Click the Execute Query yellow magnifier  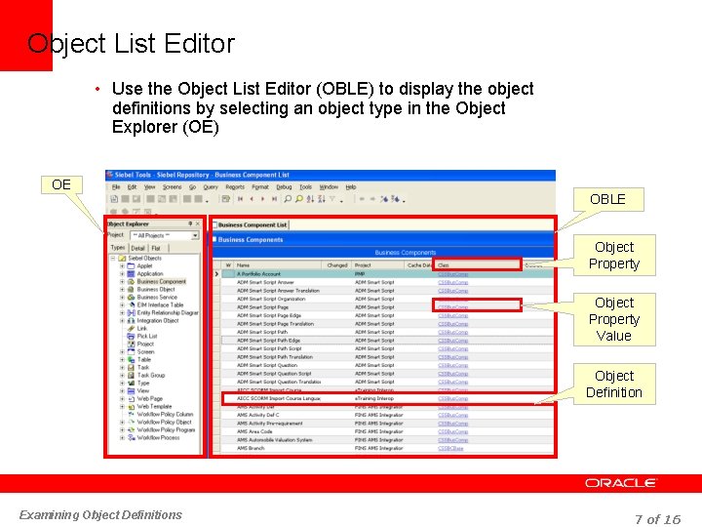298,199
